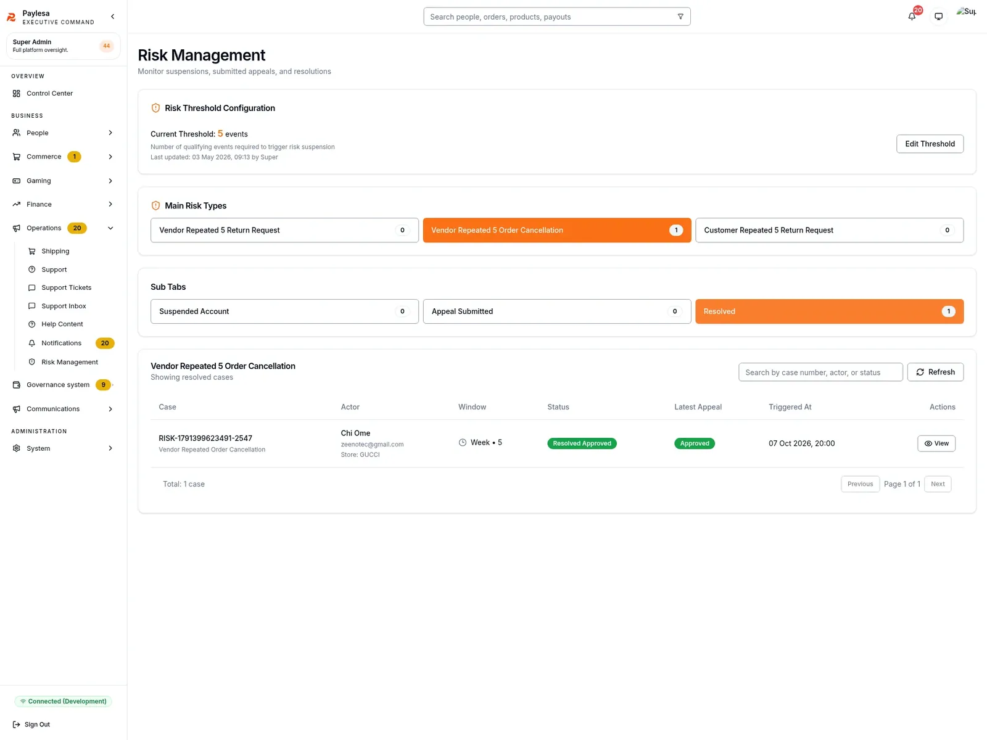Open the notifications bell icon
The height and width of the screenshot is (740, 987).
point(912,17)
